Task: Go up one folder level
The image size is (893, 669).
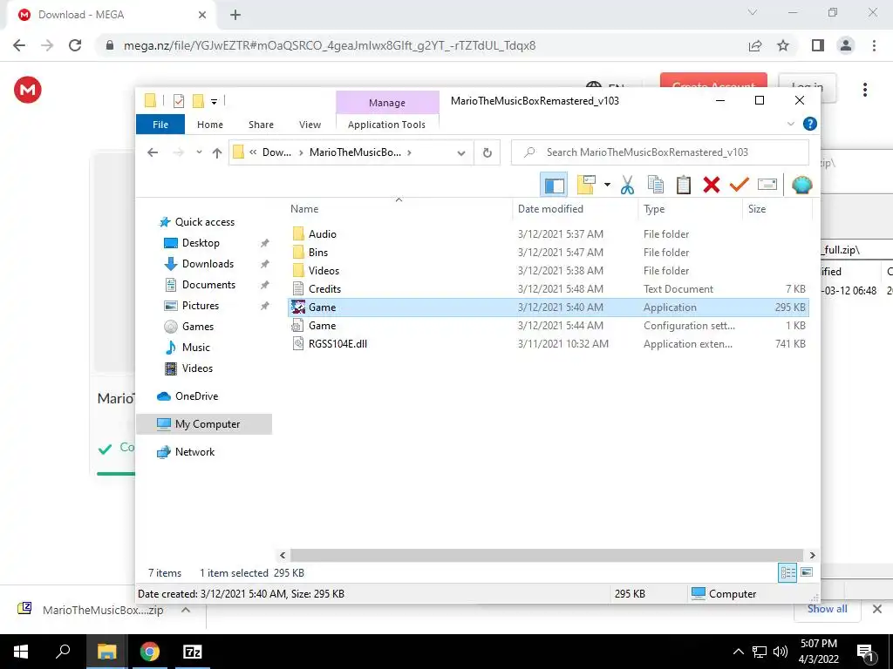Action: pos(216,152)
